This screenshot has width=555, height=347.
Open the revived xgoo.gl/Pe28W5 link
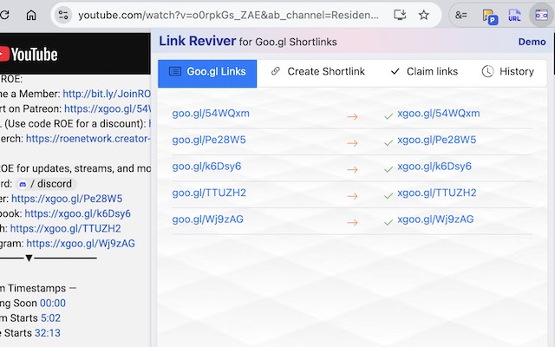pos(437,140)
